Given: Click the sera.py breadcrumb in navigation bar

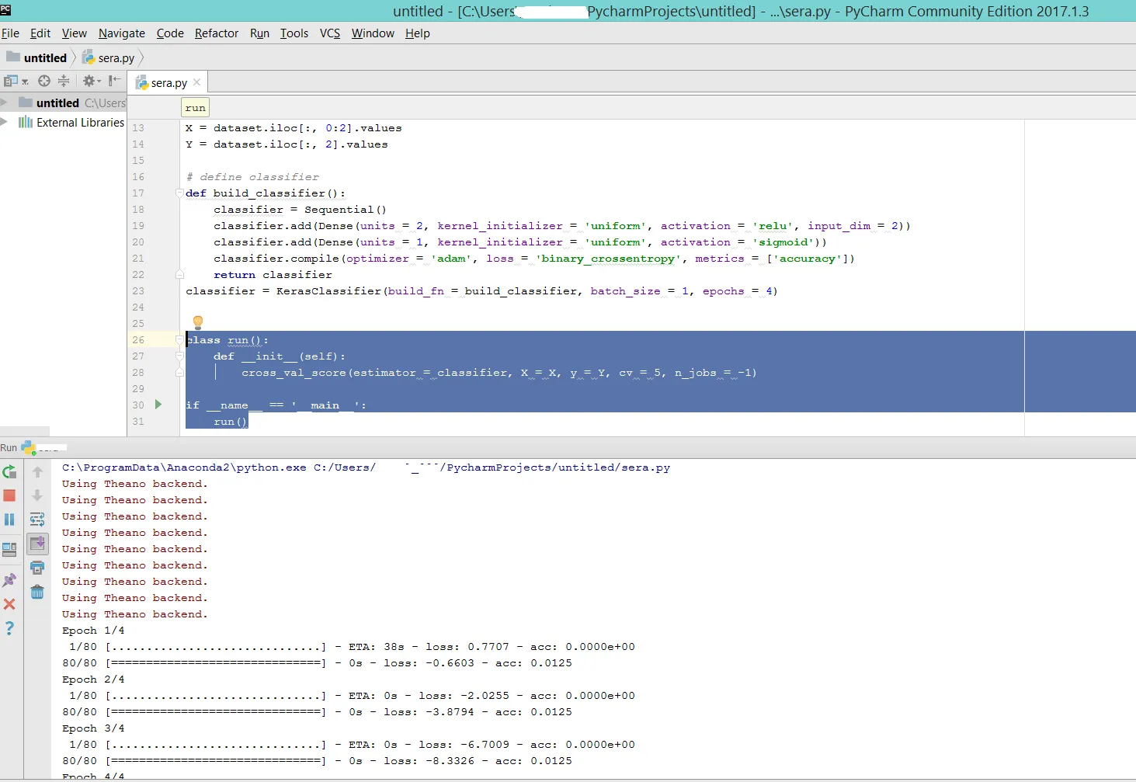Looking at the screenshot, I should tap(116, 58).
